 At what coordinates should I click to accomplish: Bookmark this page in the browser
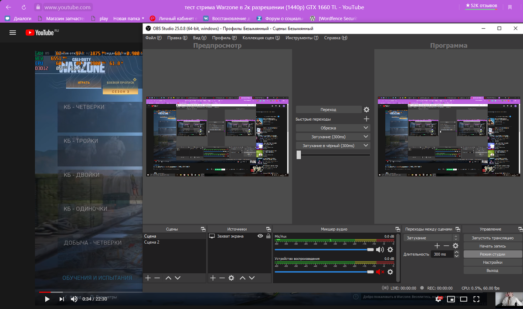pos(510,7)
